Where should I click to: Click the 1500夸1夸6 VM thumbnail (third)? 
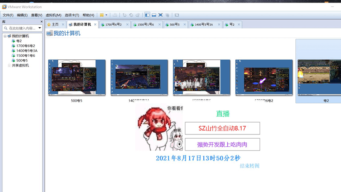tap(202, 78)
